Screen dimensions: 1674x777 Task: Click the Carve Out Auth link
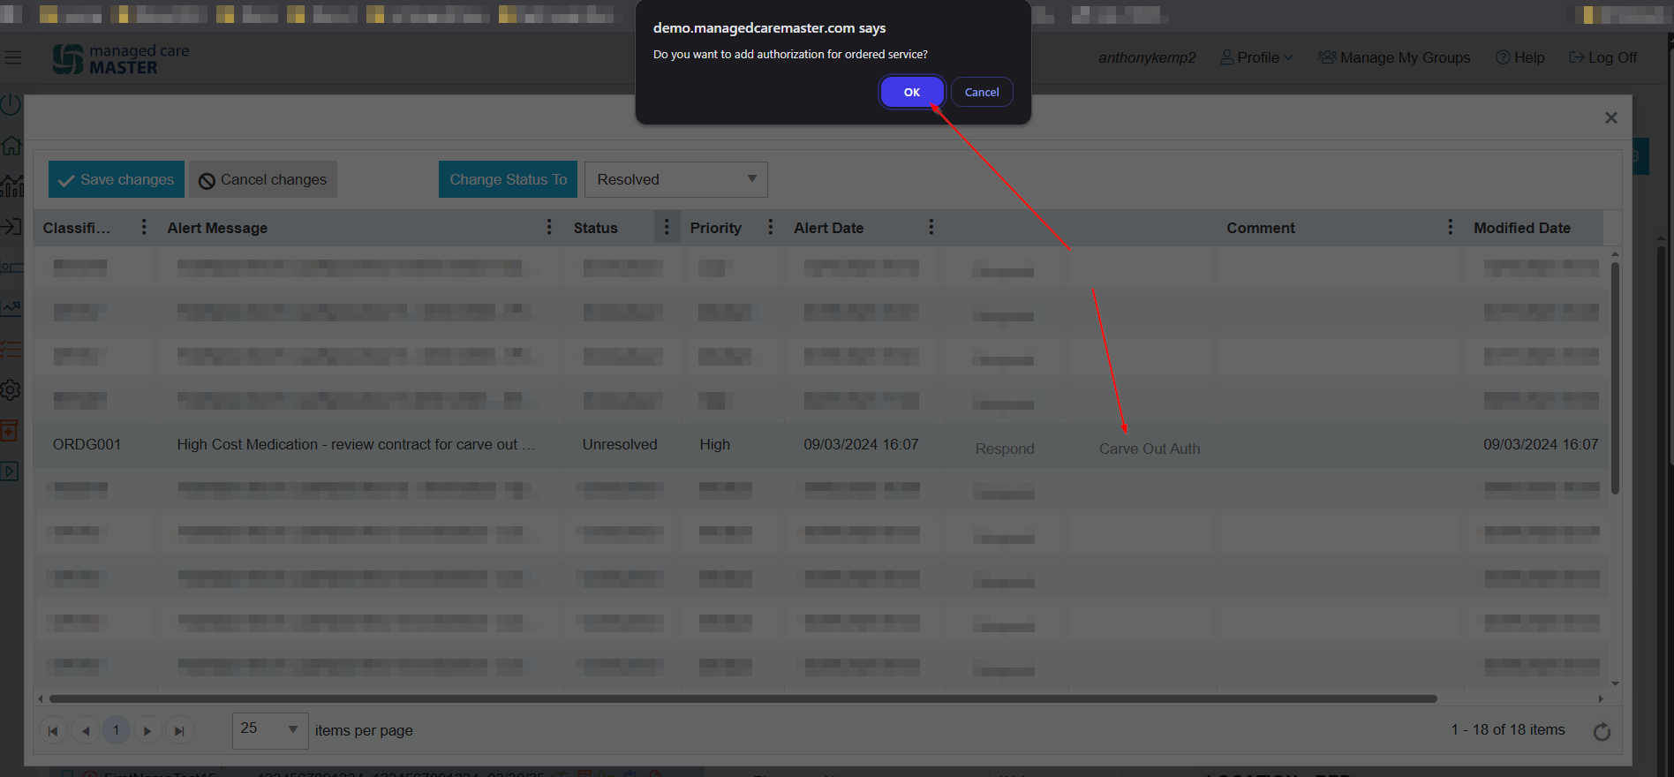pyautogui.click(x=1150, y=449)
